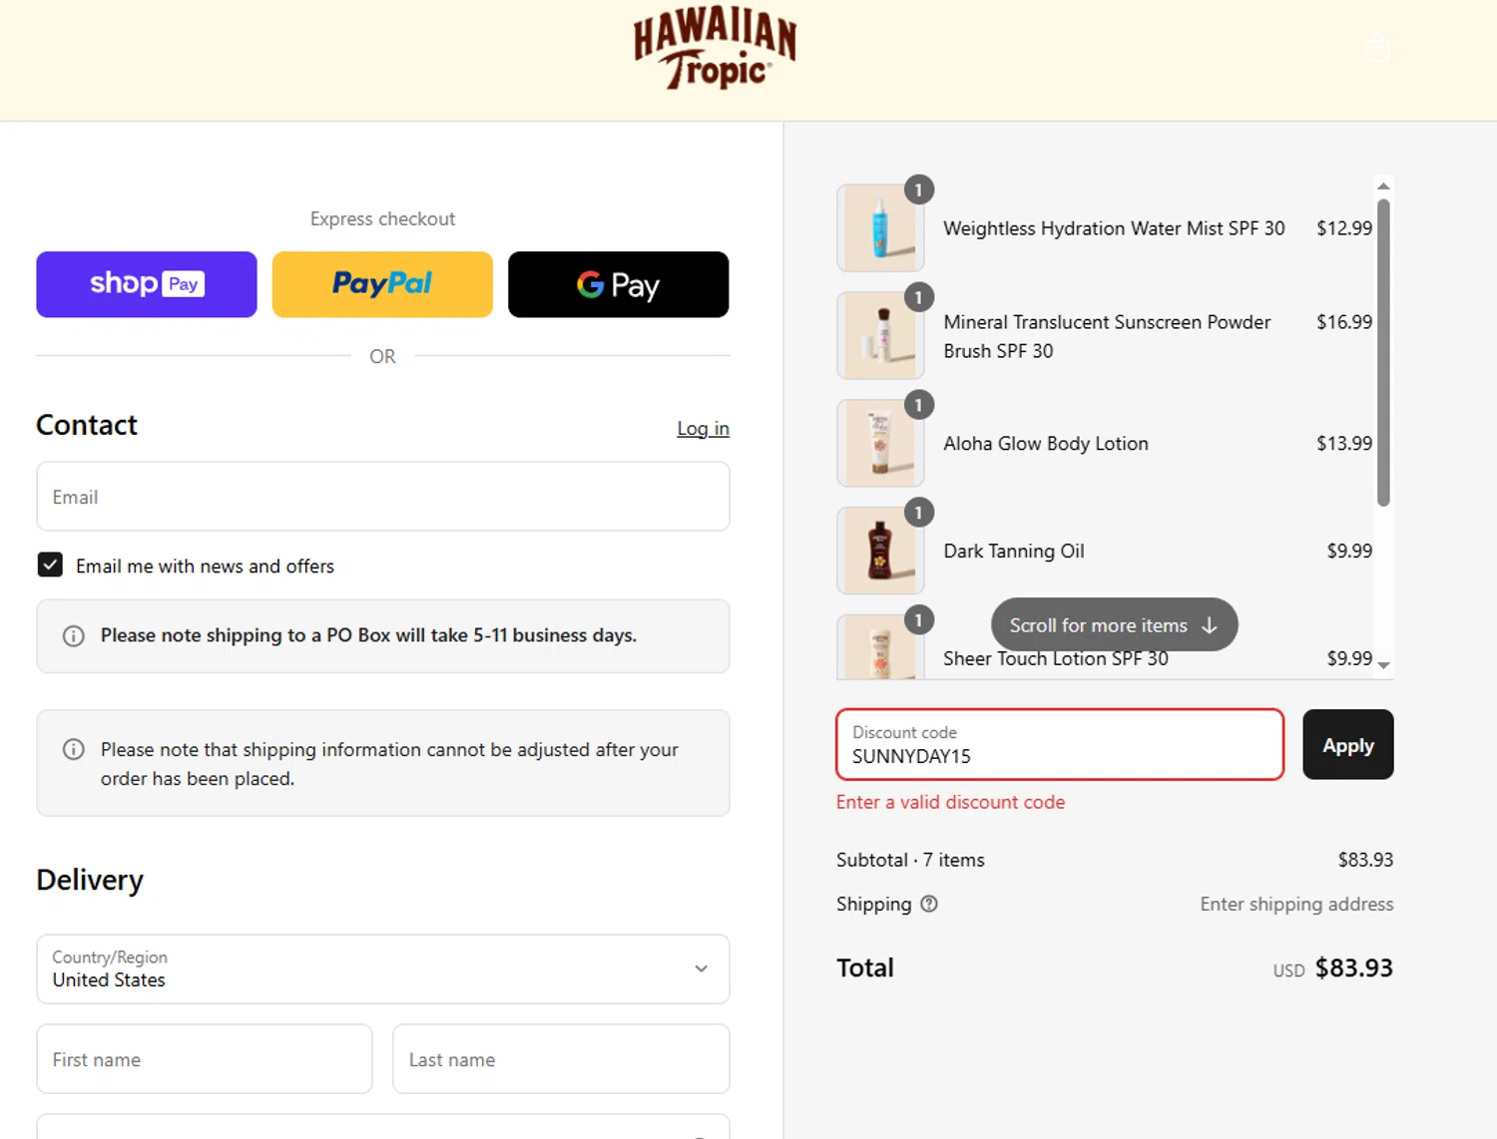Apply the discount code
Screen dimensions: 1497x1139
click(x=1348, y=745)
